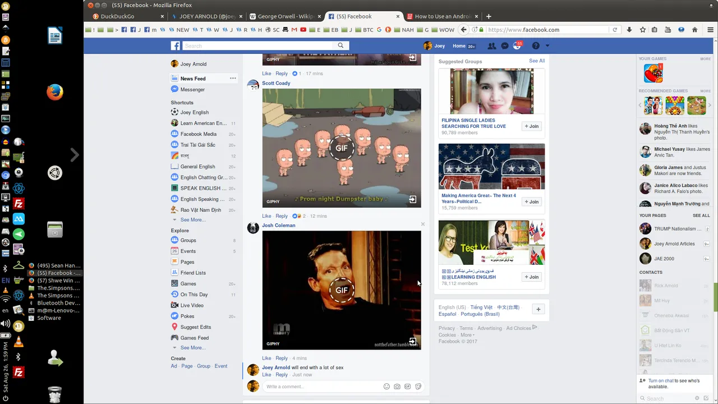Screen dimensions: 718x404
Task: Join Filipina Single Ladies group
Action: pyautogui.click(x=532, y=126)
